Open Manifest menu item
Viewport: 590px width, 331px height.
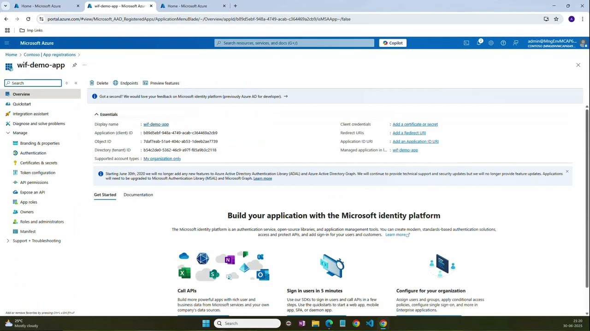click(28, 231)
